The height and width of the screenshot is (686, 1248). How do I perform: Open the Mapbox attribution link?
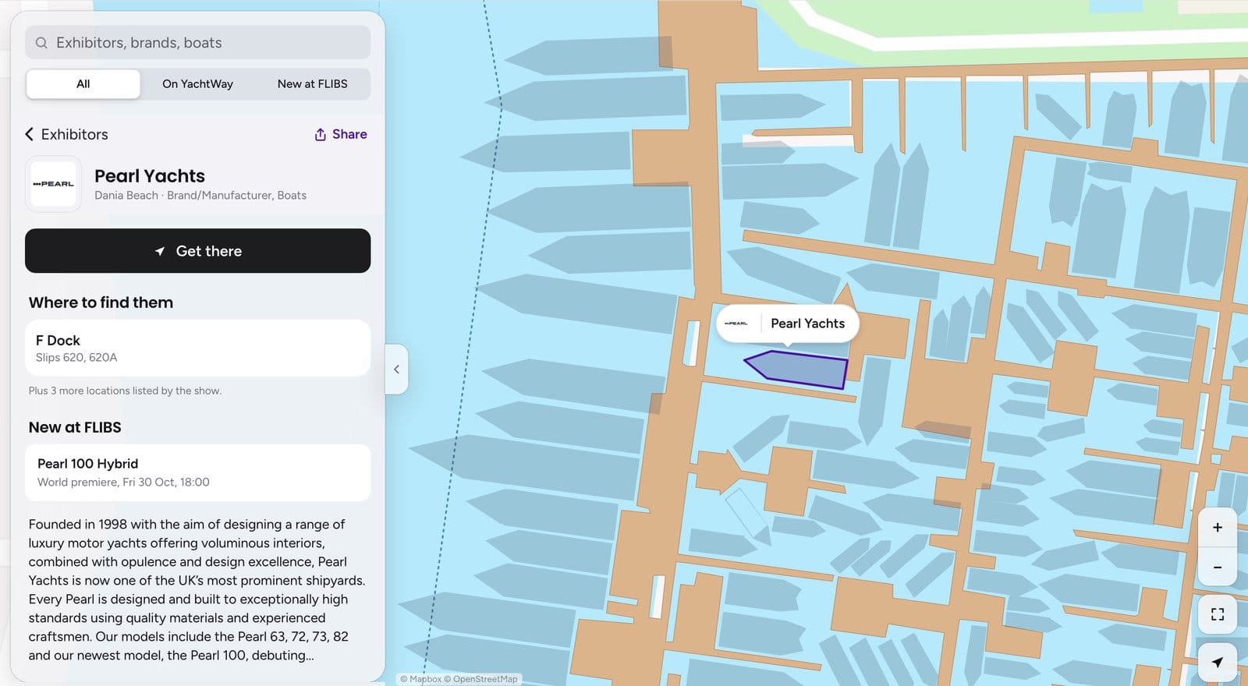(x=421, y=679)
